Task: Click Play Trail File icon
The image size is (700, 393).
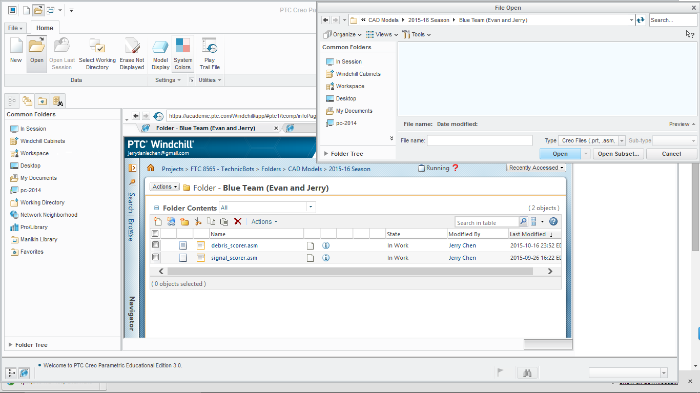Action: tap(210, 53)
